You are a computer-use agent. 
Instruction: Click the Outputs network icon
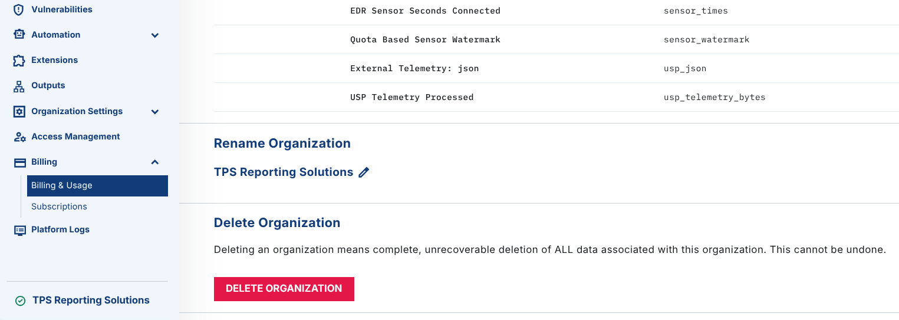(19, 86)
